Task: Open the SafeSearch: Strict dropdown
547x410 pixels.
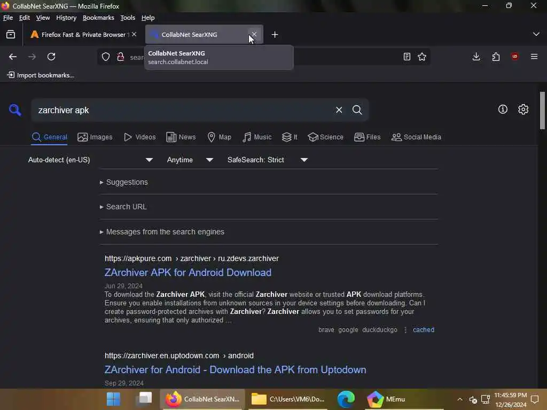Action: (x=268, y=160)
